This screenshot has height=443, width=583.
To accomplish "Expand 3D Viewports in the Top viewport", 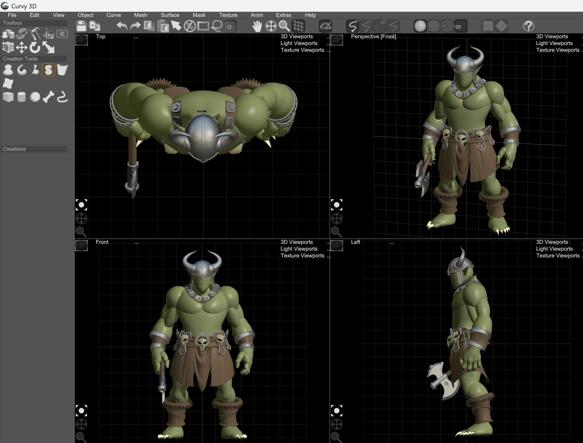I will pyautogui.click(x=296, y=36).
